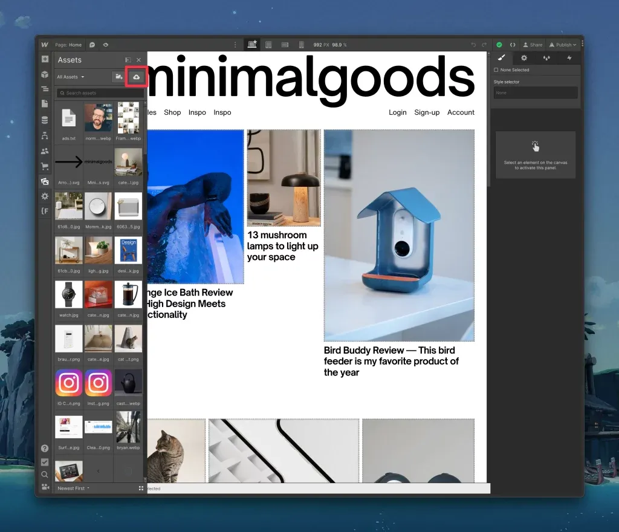Click the Share button

pyautogui.click(x=533, y=45)
